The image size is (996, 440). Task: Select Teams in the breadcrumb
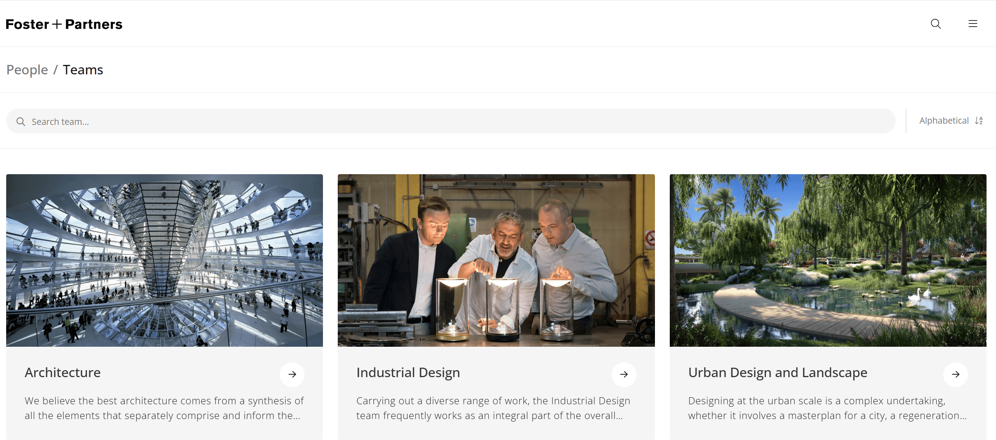(x=83, y=70)
